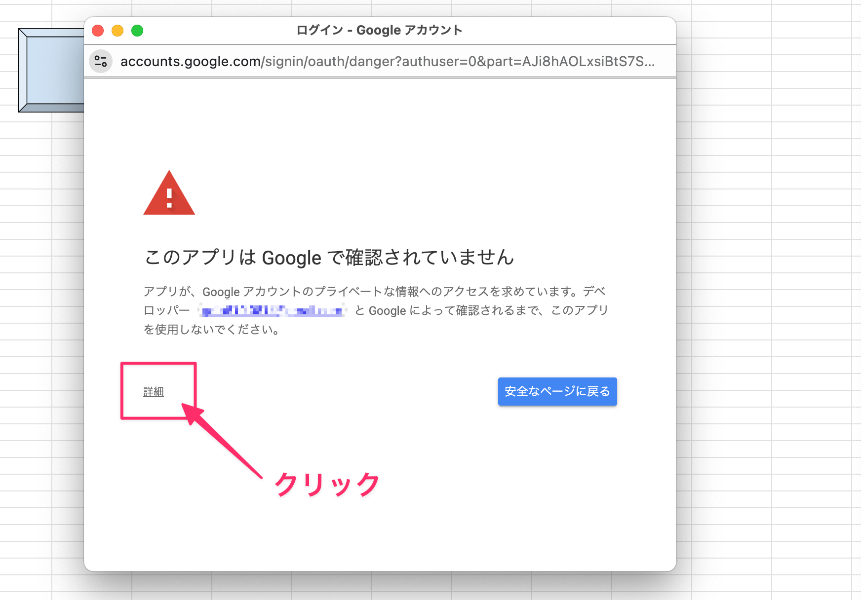Click the 詳細 link

(x=153, y=392)
